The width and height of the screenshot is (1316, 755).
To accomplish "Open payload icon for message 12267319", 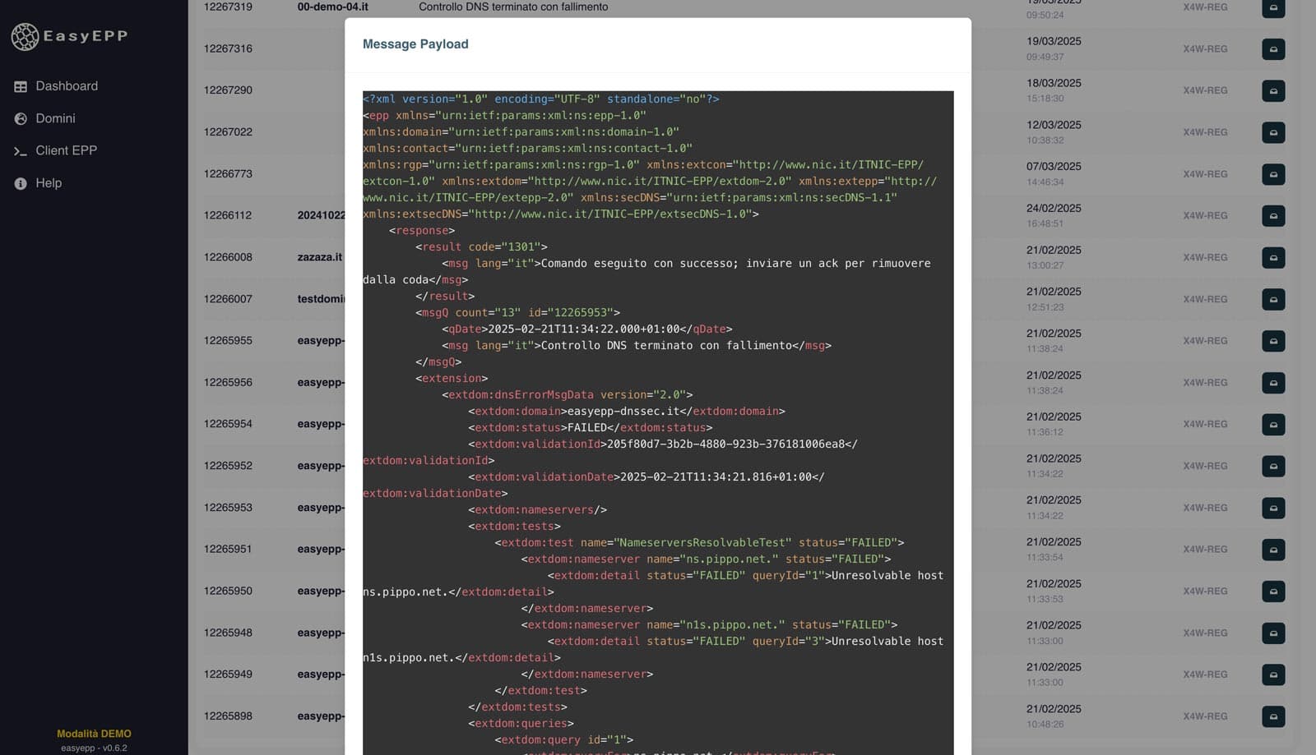I will (x=1273, y=8).
